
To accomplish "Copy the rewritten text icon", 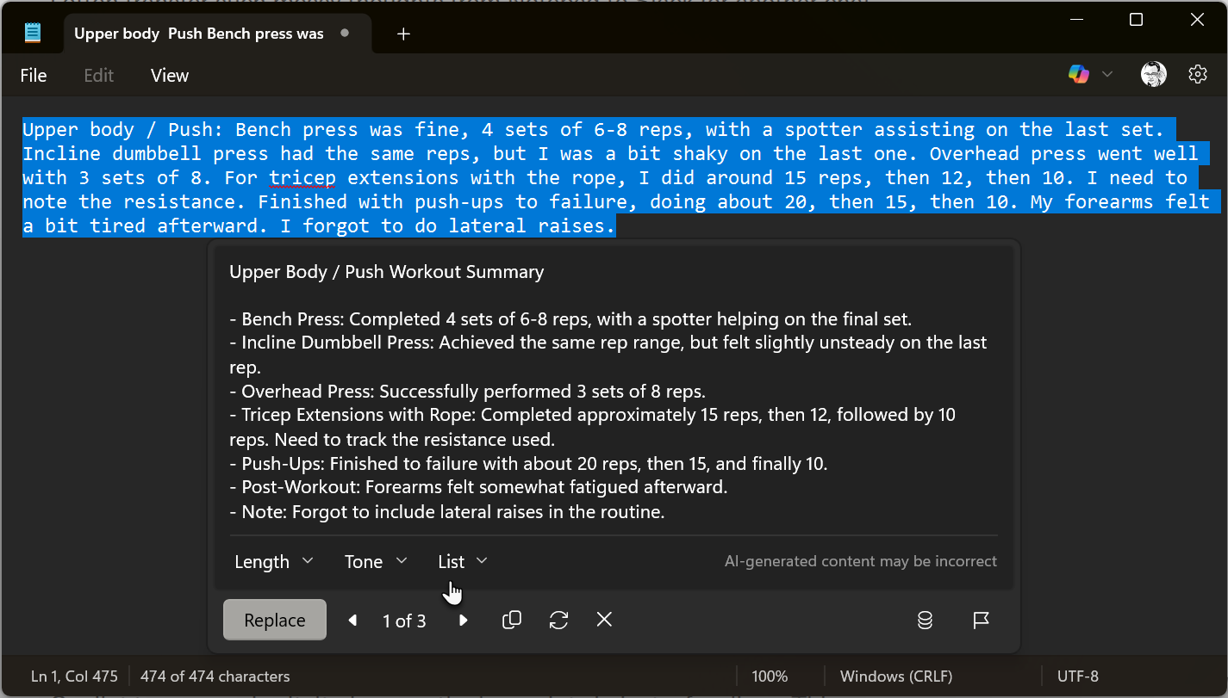I will [x=512, y=620].
